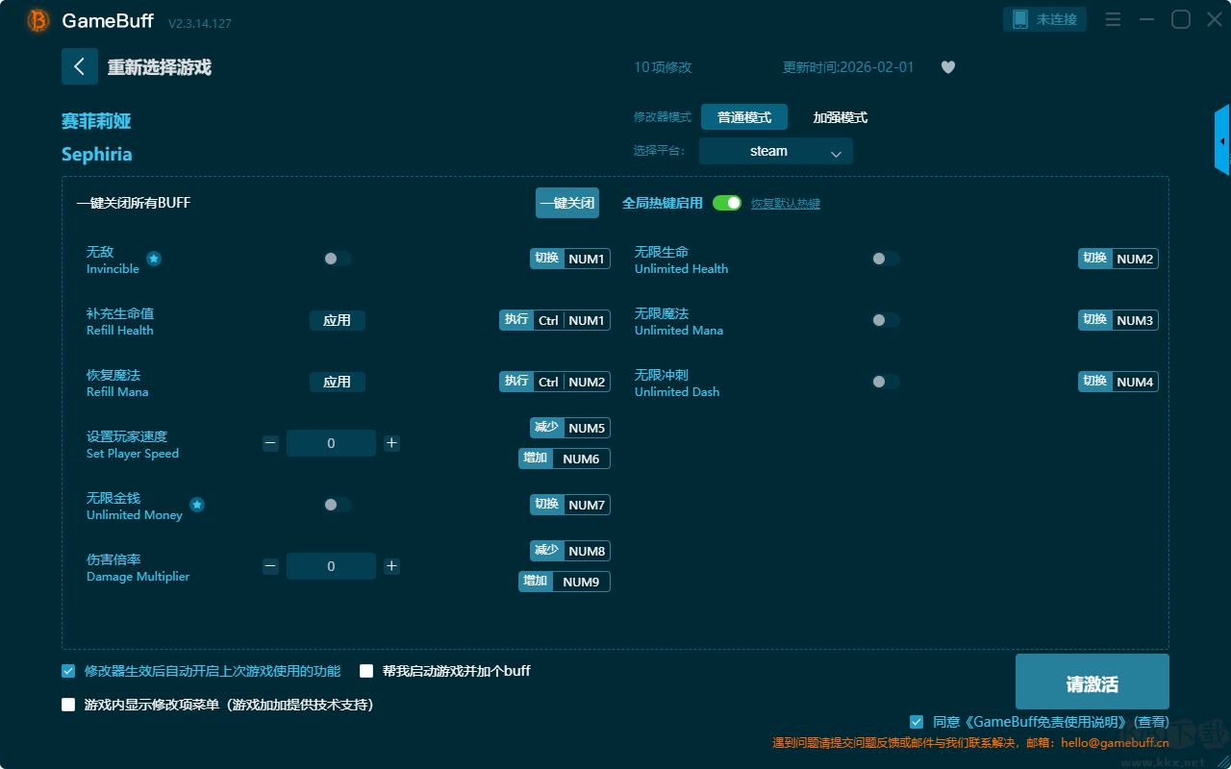Click the back arrow to reselect game

(79, 66)
